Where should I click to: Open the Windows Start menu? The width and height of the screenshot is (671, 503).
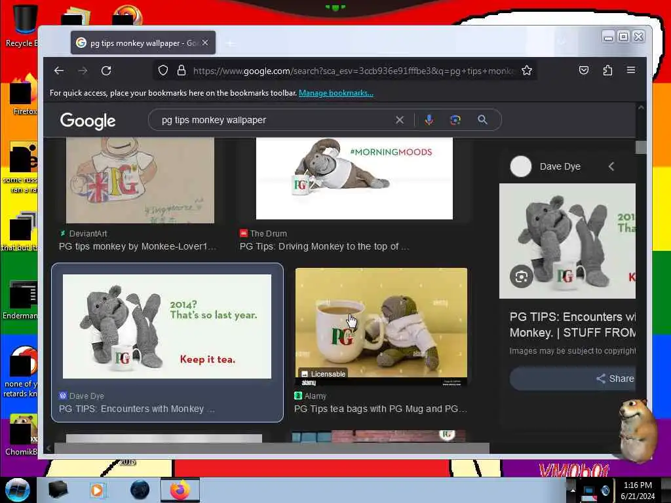(18, 490)
